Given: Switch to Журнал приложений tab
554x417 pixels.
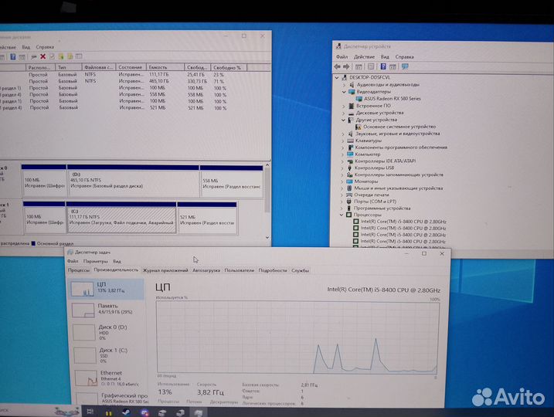Looking at the screenshot, I should (165, 270).
